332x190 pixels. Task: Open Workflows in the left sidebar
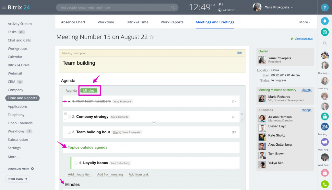click(x=16, y=131)
